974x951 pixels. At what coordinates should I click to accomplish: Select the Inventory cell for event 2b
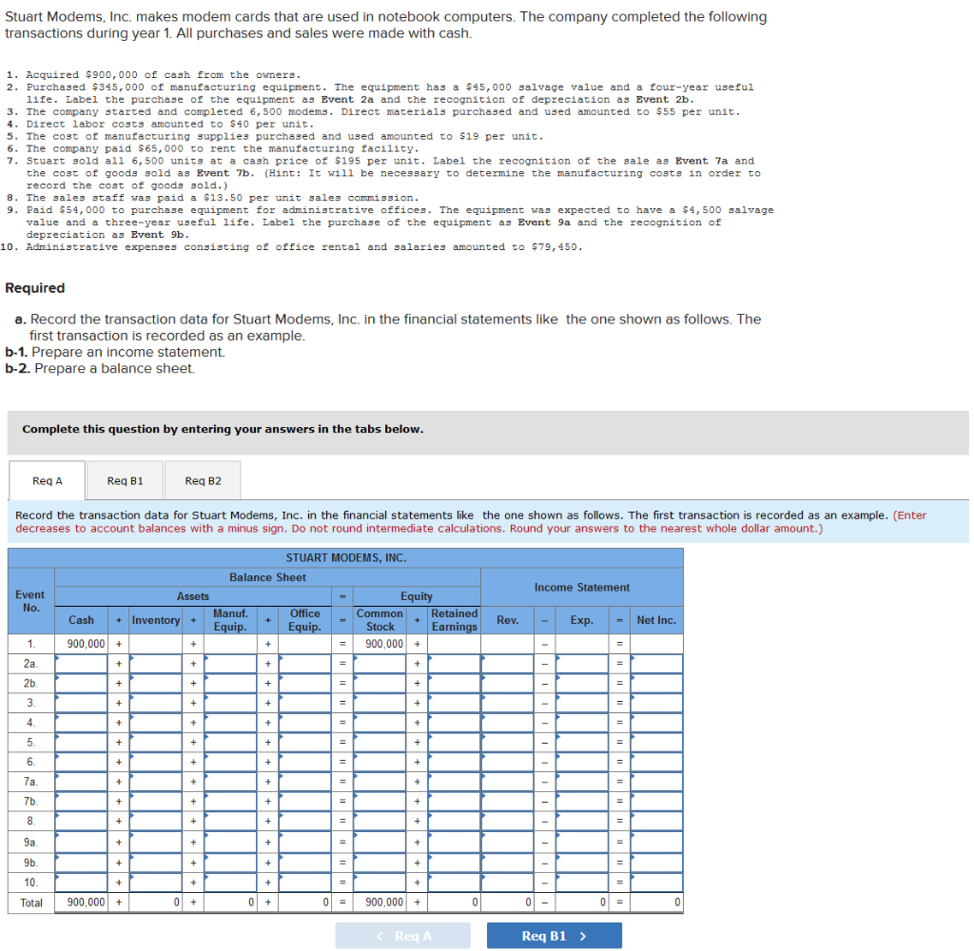(x=156, y=683)
